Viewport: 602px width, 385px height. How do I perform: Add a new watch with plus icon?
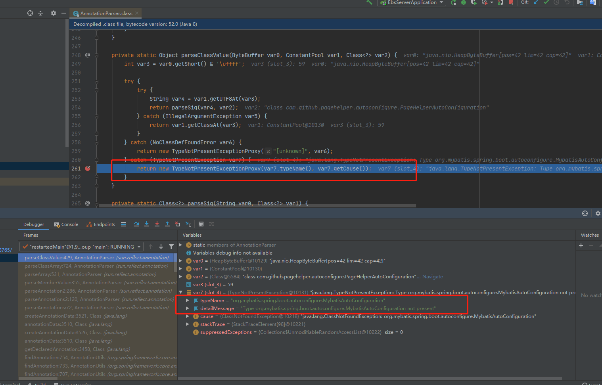point(581,245)
